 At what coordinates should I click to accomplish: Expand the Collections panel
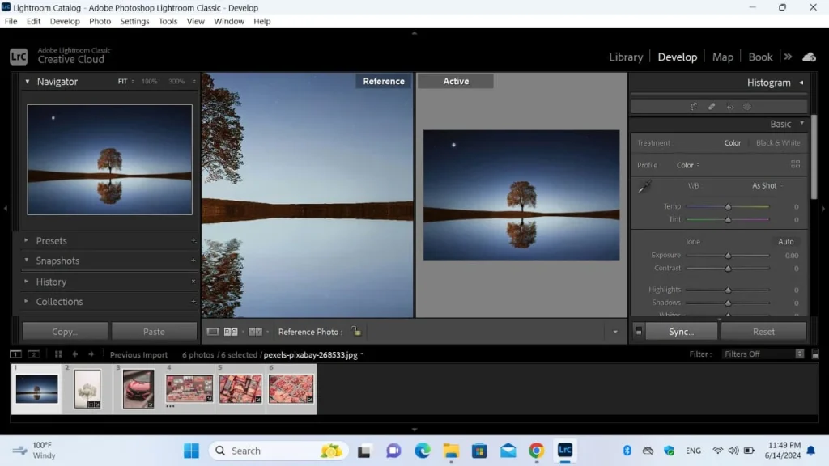(x=26, y=301)
